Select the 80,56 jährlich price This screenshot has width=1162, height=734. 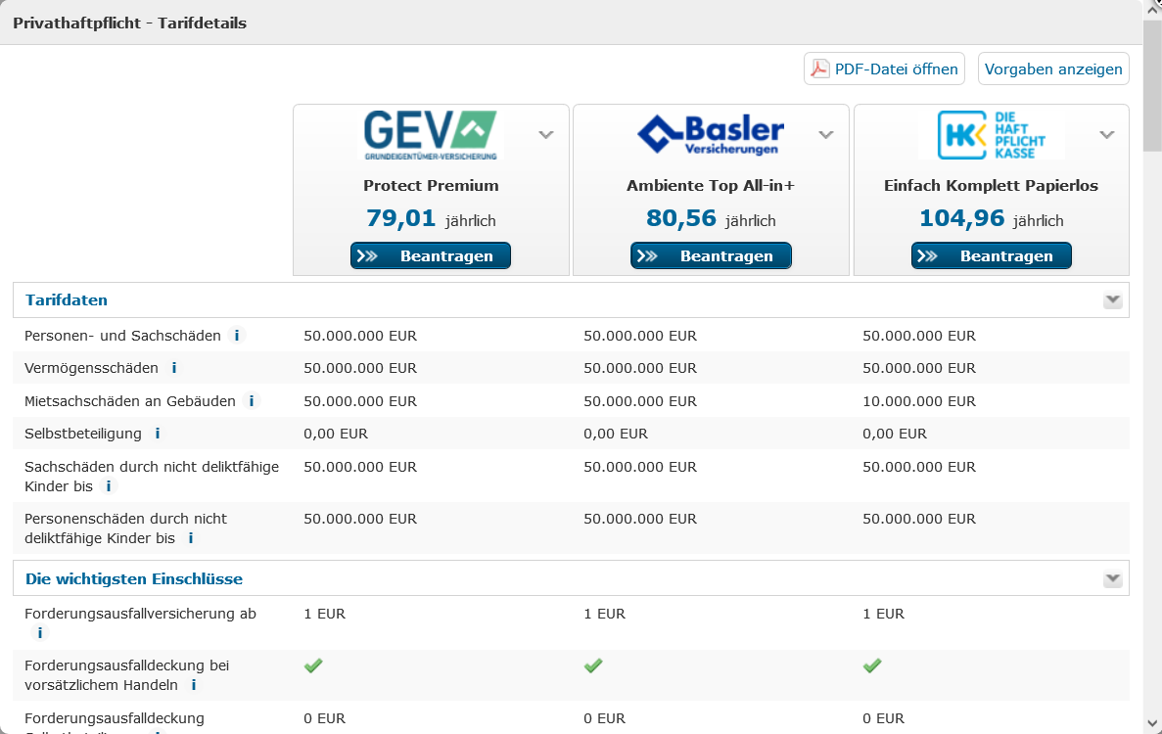point(711,218)
